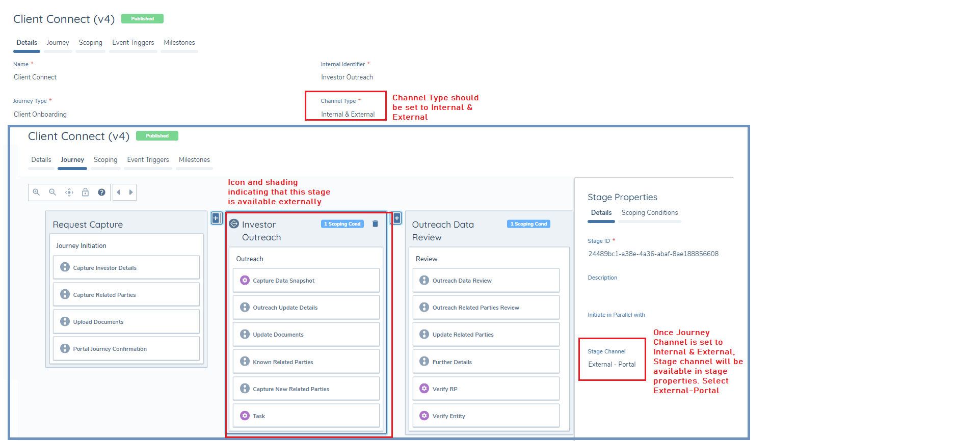Open the Journey Type field
The image size is (956, 441).
40,115
